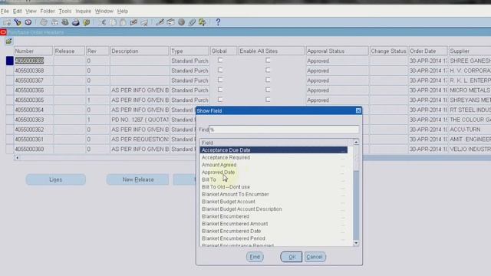Click the Approval Status column header

click(x=337, y=51)
